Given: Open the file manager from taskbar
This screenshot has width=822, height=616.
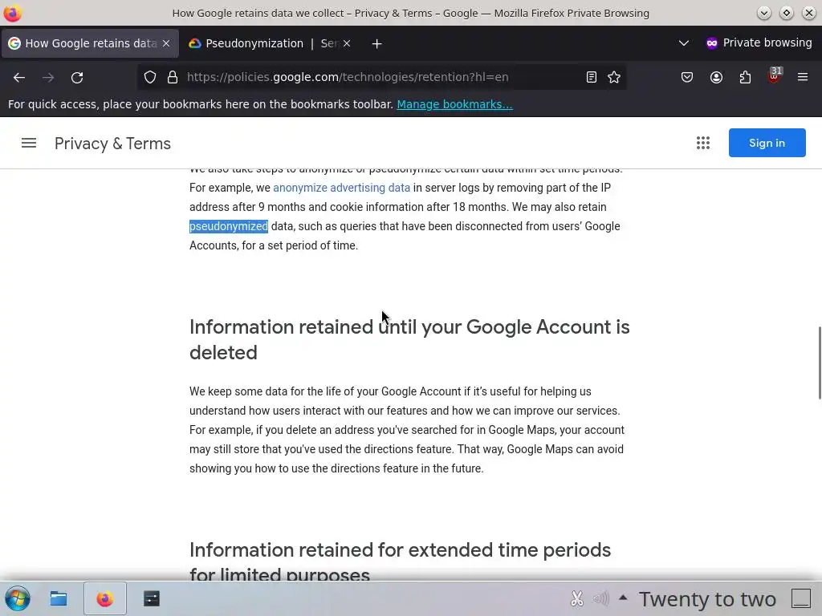Looking at the screenshot, I should tap(58, 598).
